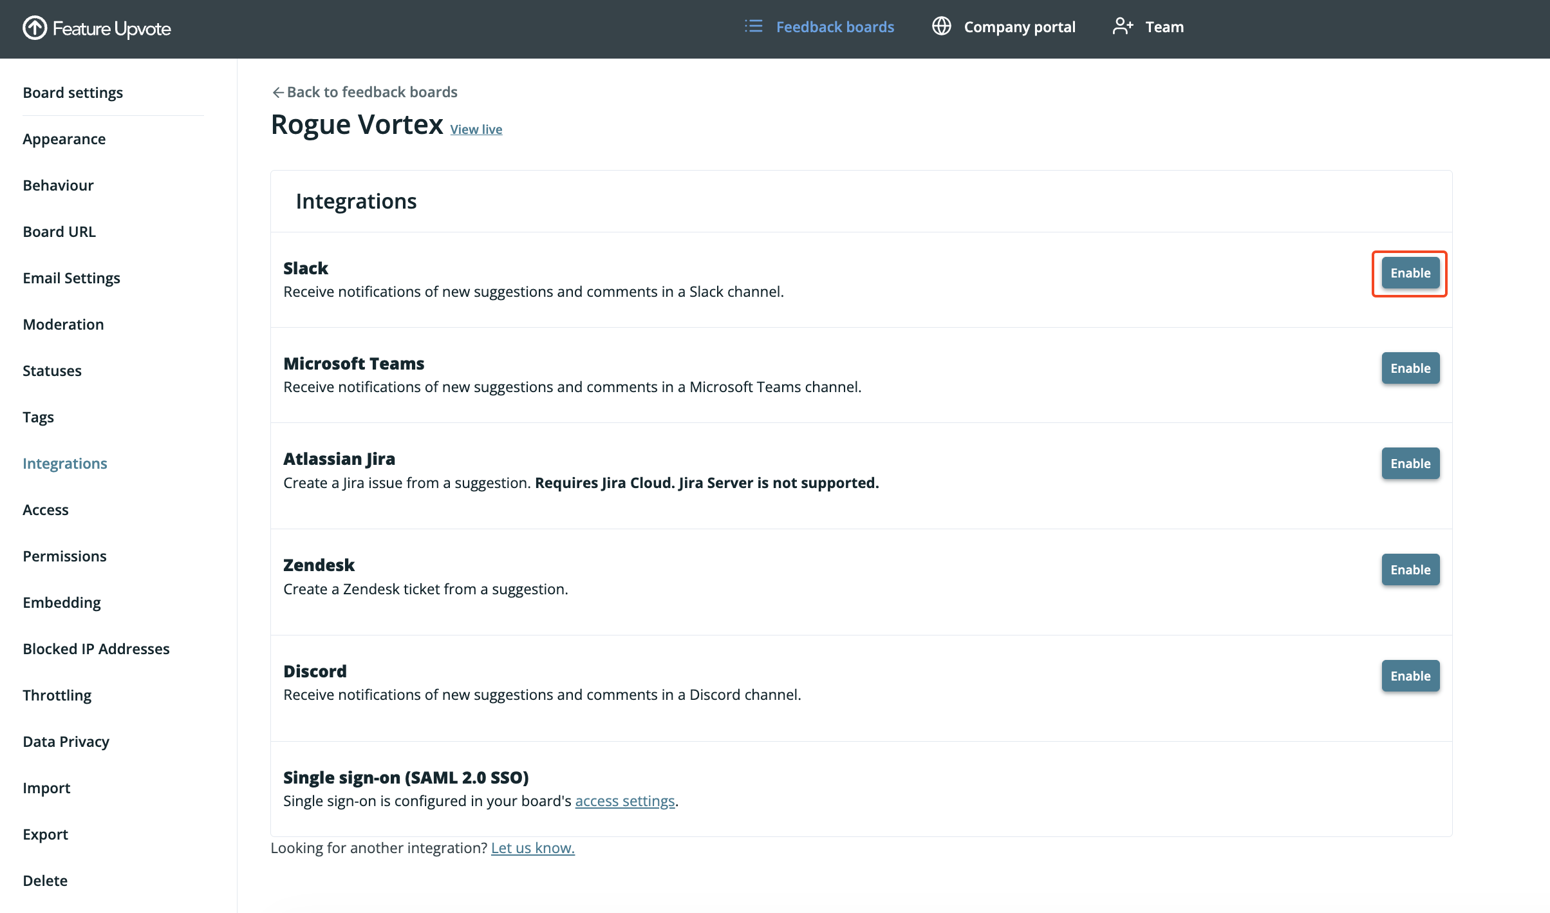This screenshot has width=1550, height=913.
Task: Open the Appearance settings section
Action: (x=64, y=139)
